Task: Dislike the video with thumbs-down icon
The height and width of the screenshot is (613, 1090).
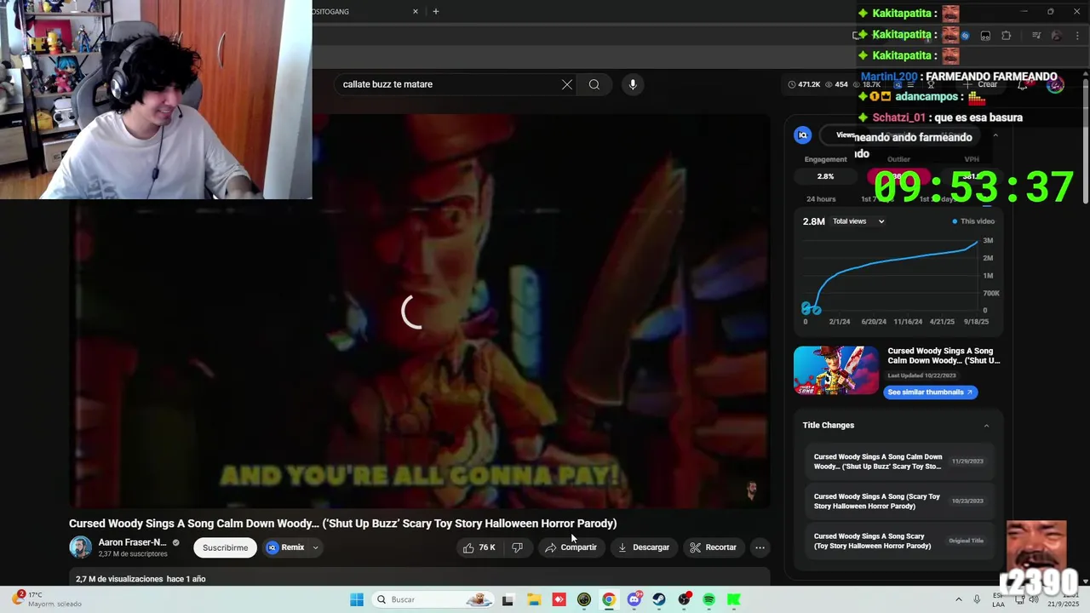Action: click(x=517, y=547)
